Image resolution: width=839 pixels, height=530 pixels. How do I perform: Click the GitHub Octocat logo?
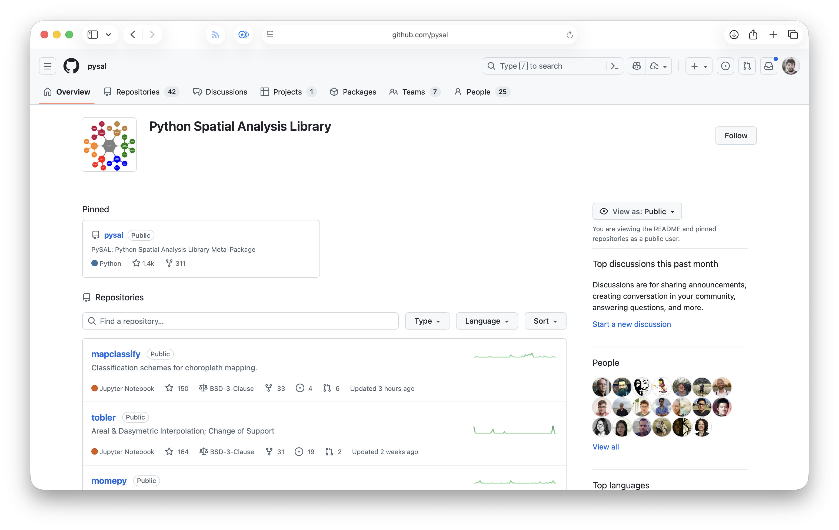[71, 66]
